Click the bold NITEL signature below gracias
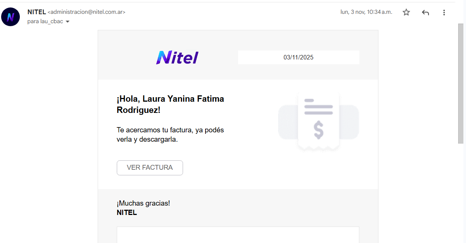The height and width of the screenshot is (243, 466). (x=127, y=213)
